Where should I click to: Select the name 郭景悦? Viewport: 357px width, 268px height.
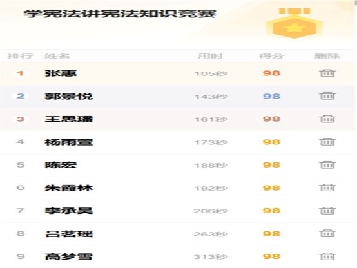(x=69, y=96)
